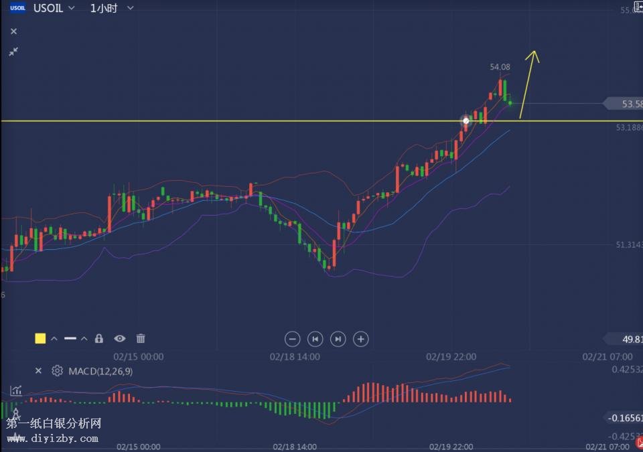The width and height of the screenshot is (643, 452).
Task: Click the yellow line color swatch
Action: point(40,339)
